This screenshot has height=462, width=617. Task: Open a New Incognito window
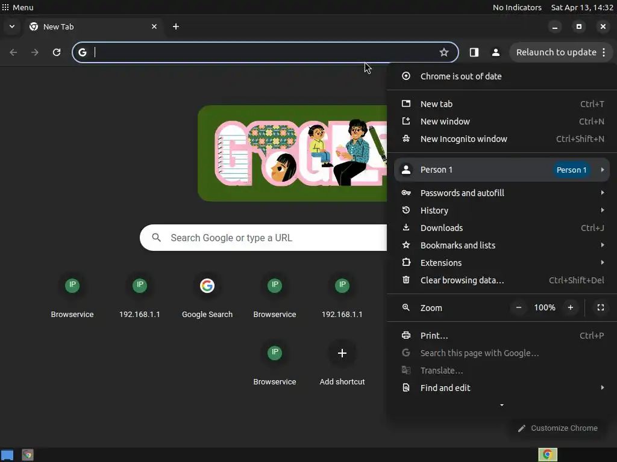502,139
